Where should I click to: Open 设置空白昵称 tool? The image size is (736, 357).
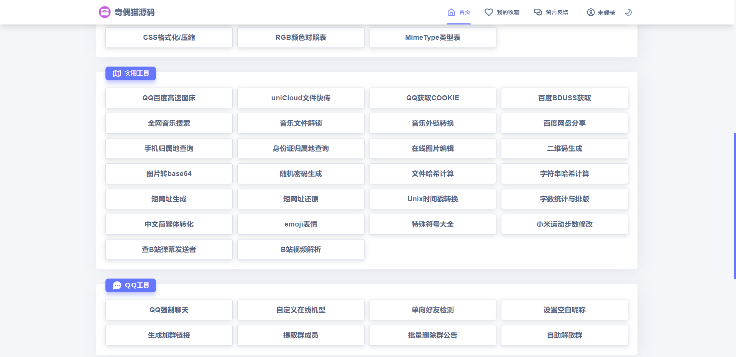pos(565,310)
